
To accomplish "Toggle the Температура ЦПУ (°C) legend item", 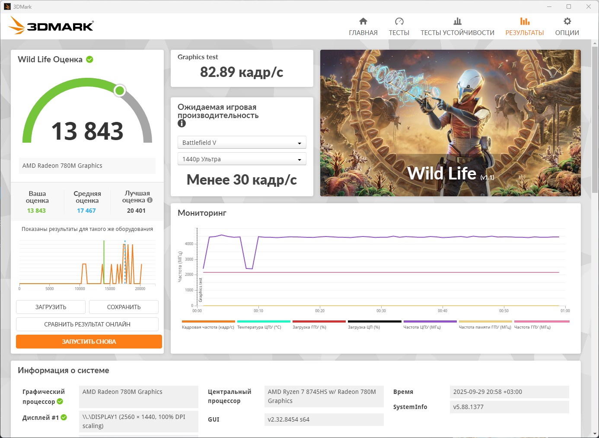I will pyautogui.click(x=264, y=325).
